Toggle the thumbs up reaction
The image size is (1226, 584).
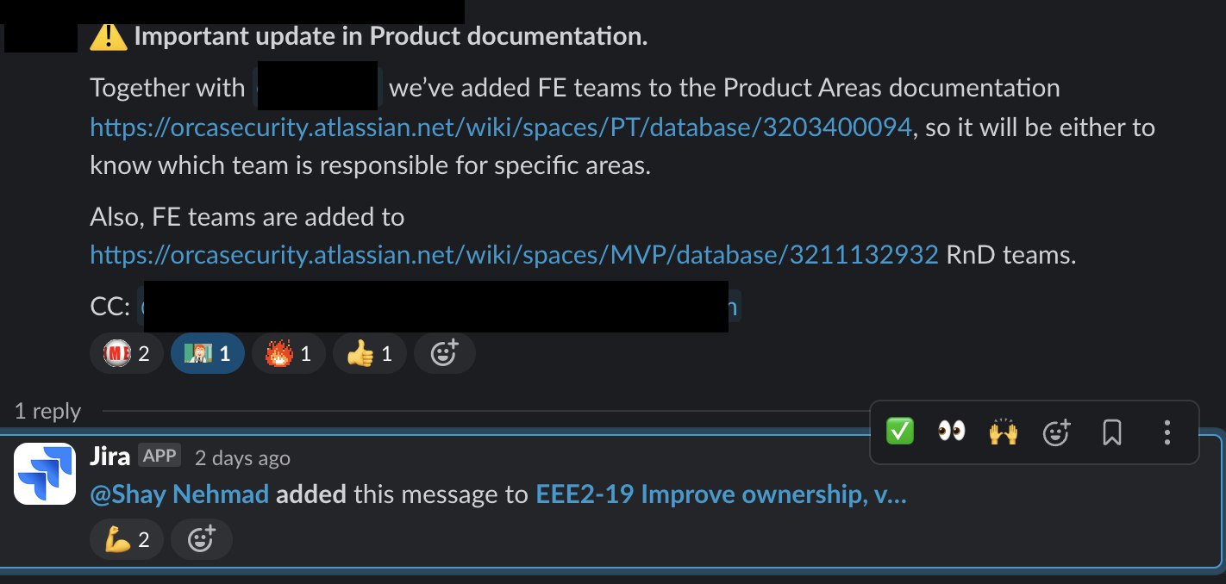370,353
